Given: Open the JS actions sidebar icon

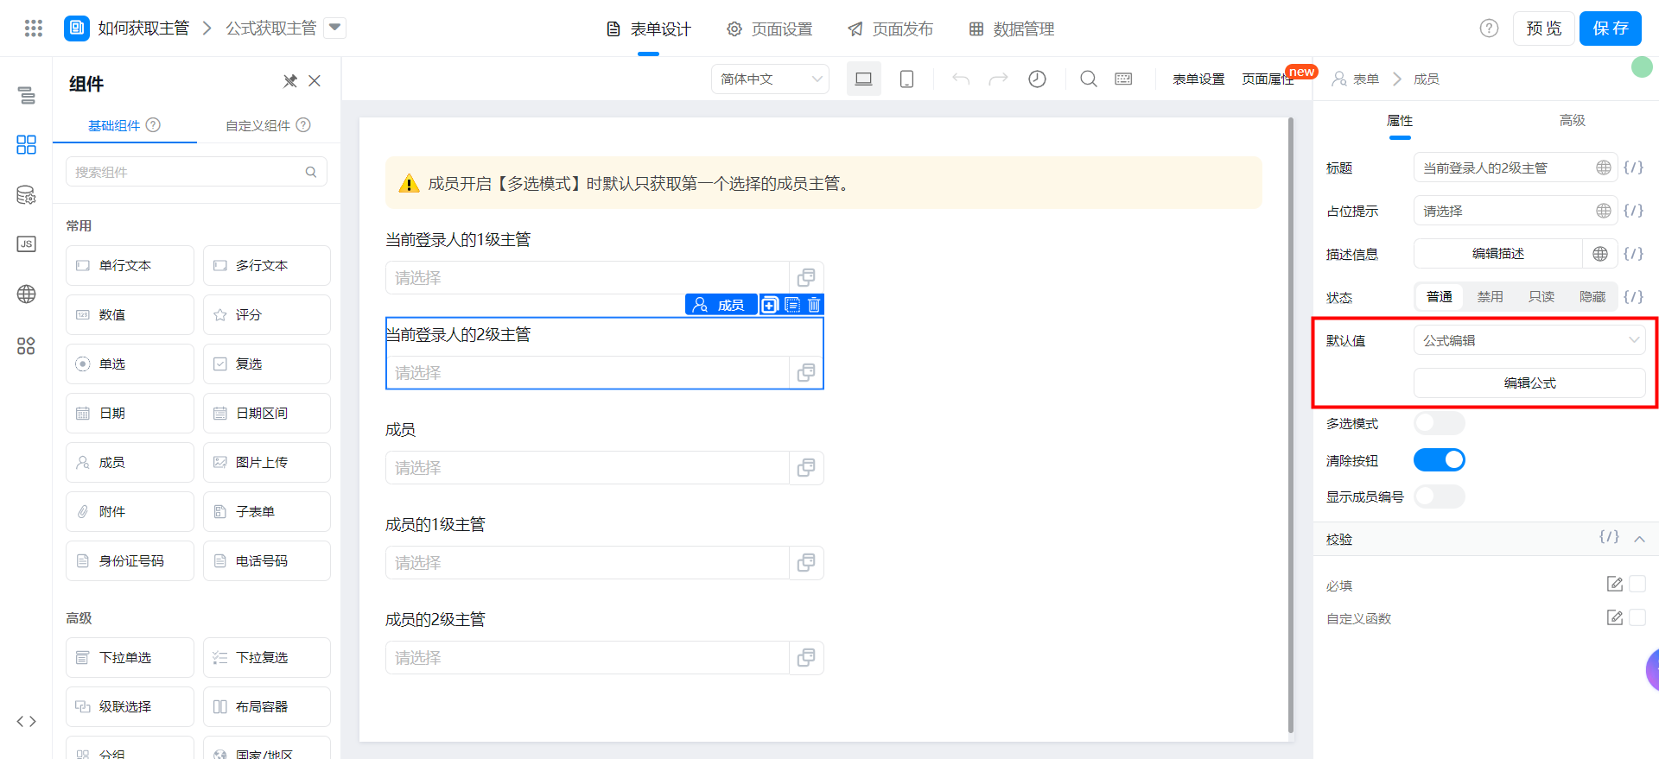Looking at the screenshot, I should pos(27,244).
